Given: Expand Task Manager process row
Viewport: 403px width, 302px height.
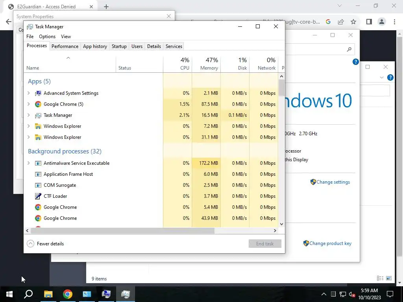Looking at the screenshot, I should (x=29, y=115).
